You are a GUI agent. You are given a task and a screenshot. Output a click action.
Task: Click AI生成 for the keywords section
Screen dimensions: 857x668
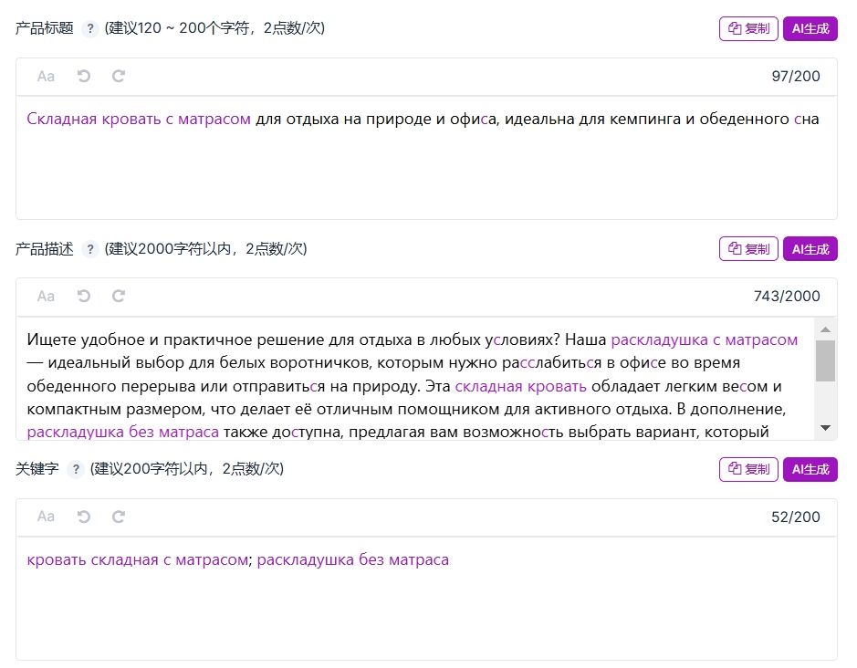[x=810, y=469]
